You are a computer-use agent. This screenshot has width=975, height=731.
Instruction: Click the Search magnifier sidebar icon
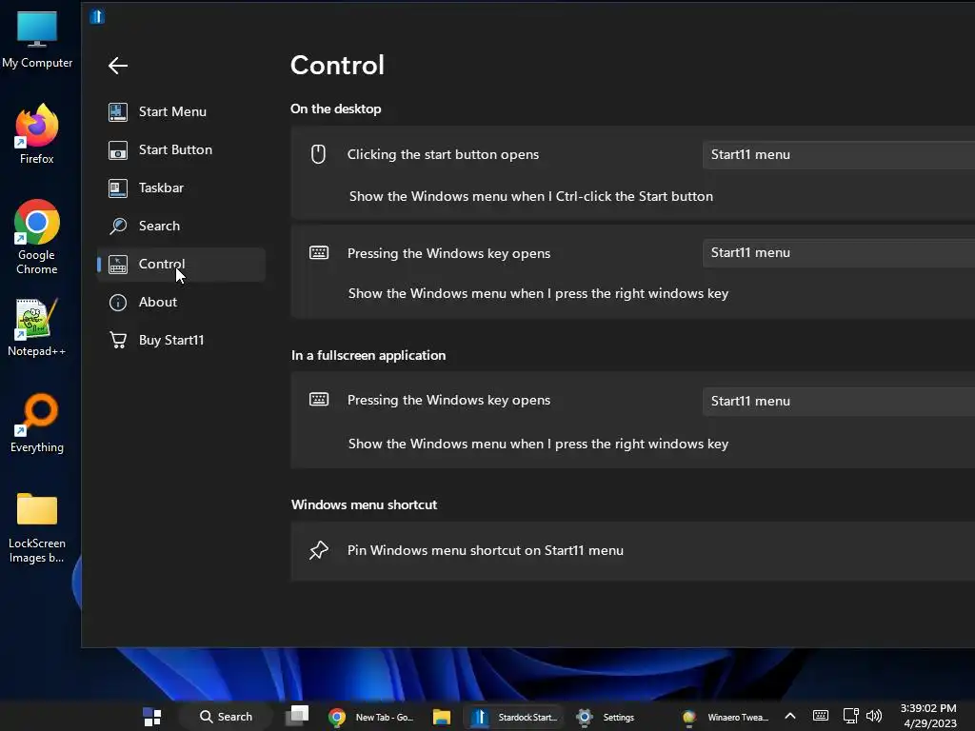click(118, 226)
